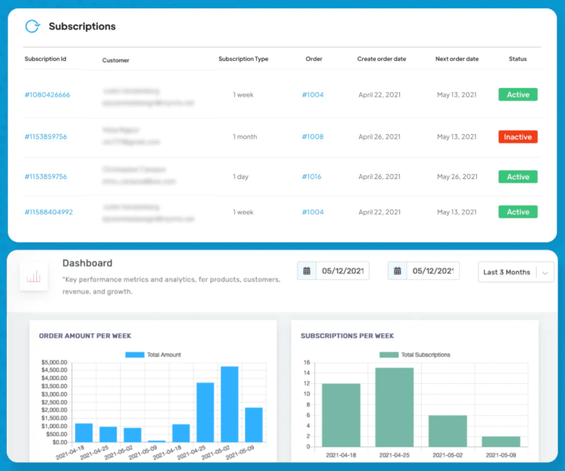Click the Subscription Type column header
Image resolution: width=565 pixels, height=471 pixels.
[x=243, y=59]
